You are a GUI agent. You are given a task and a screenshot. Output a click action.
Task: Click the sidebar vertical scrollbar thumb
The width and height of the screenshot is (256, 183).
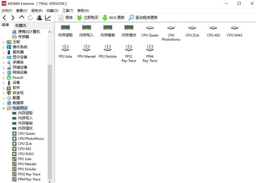coord(50,122)
